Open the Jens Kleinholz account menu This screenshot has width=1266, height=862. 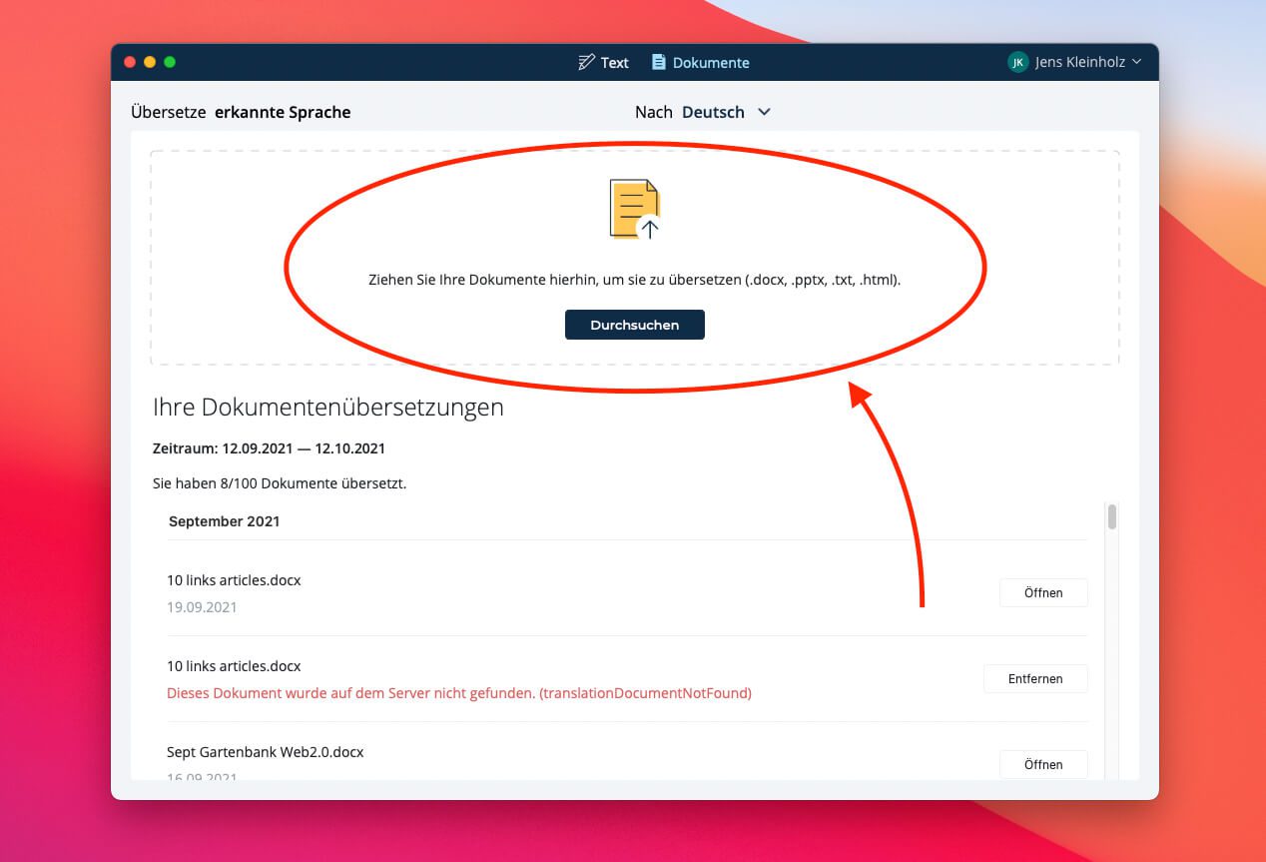point(1074,62)
